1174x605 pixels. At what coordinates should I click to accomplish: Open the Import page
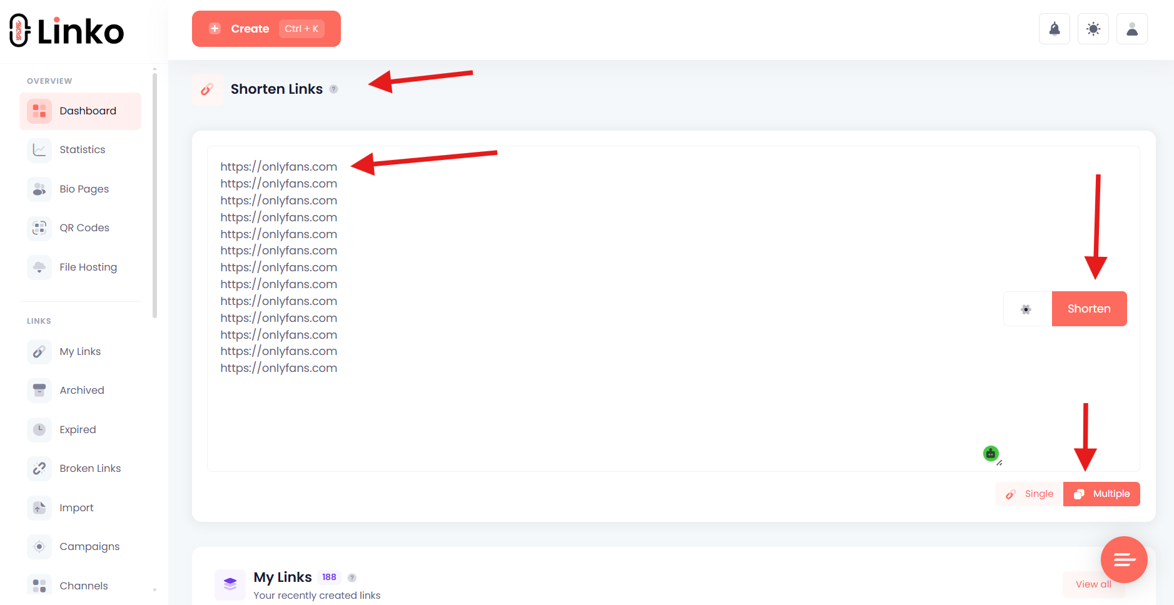coord(80,507)
